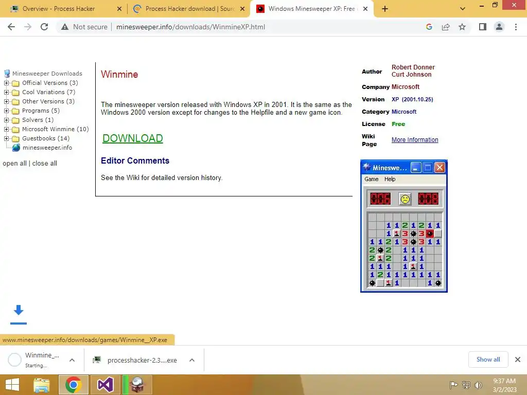The height and width of the screenshot is (395, 527).
Task: Expand the Official Versions folder
Action: click(x=6, y=83)
